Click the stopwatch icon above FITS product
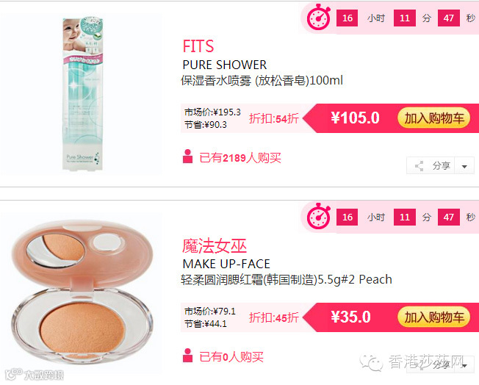 pyautogui.click(x=318, y=18)
